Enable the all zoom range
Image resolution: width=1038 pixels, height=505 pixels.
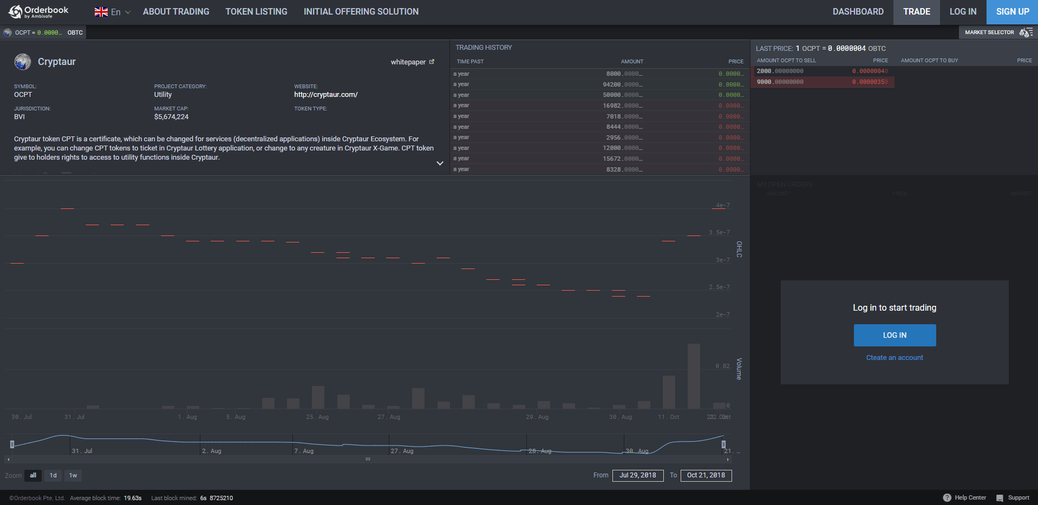[32, 475]
